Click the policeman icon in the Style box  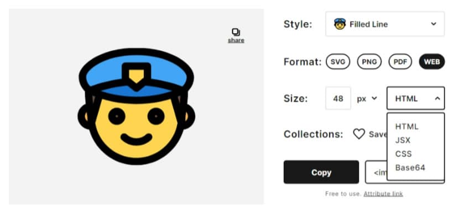pyautogui.click(x=340, y=24)
